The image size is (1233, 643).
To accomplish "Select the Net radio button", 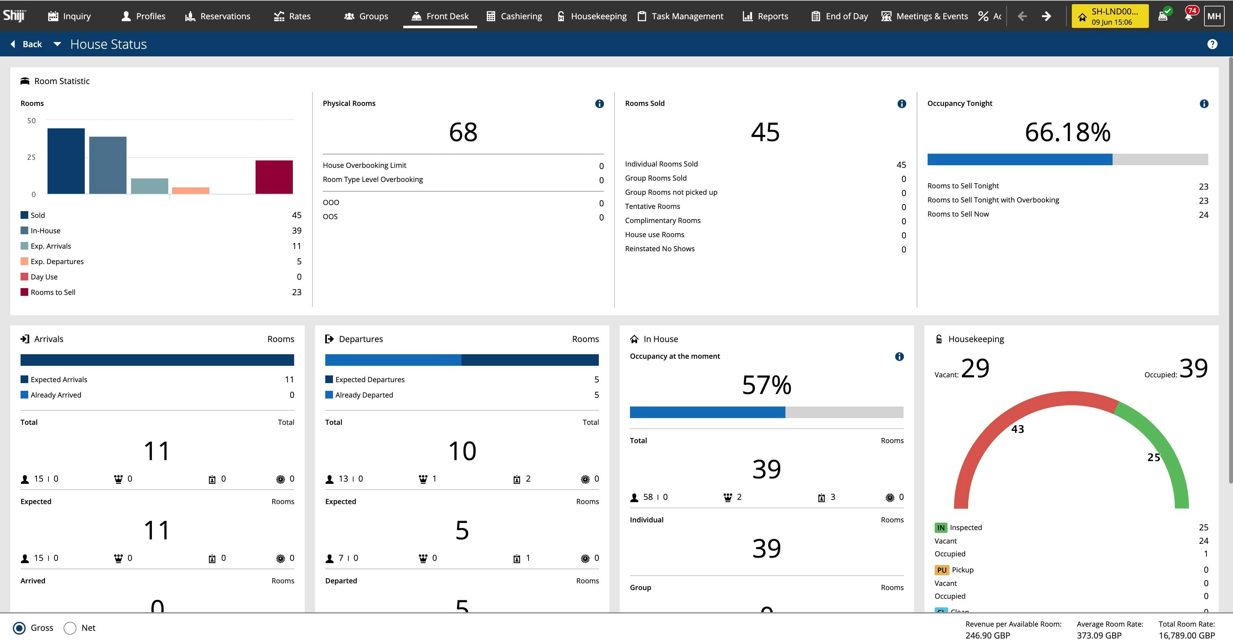I will click(x=70, y=628).
